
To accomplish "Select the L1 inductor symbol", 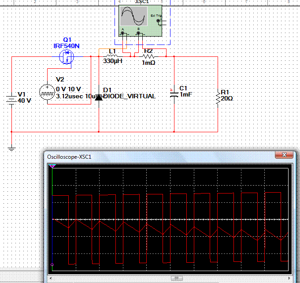I will [112, 56].
